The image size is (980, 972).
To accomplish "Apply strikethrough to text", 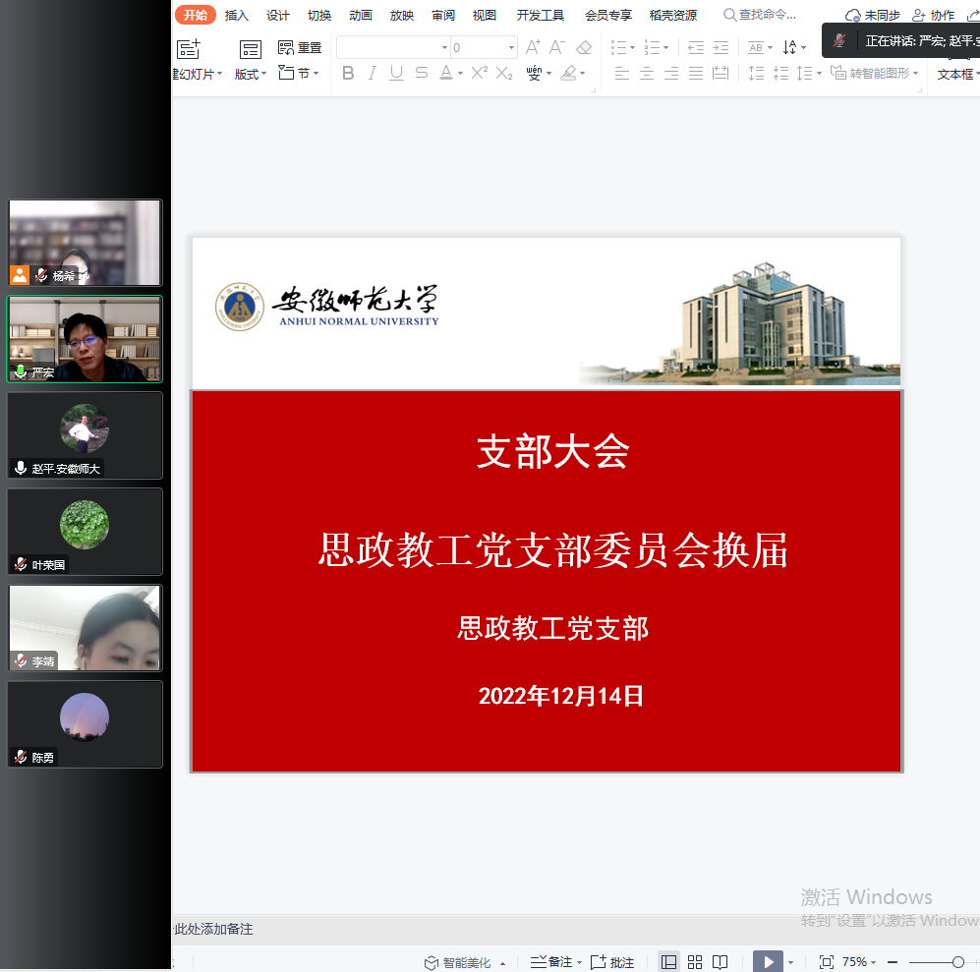I will coord(422,74).
